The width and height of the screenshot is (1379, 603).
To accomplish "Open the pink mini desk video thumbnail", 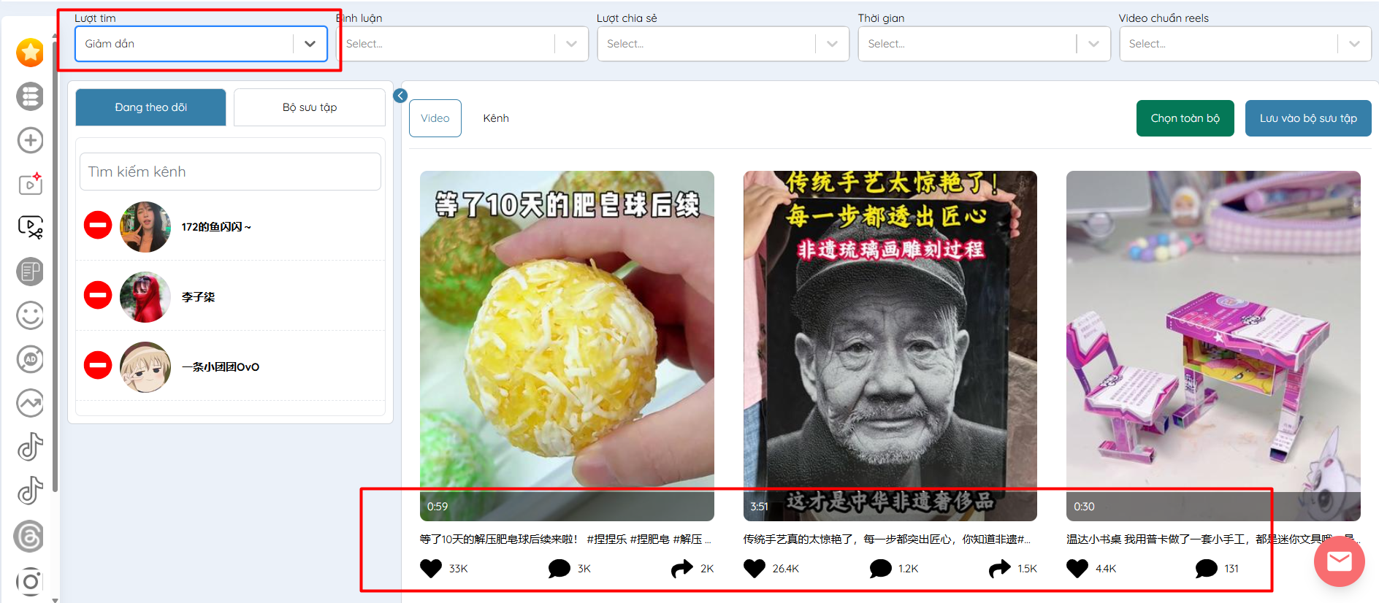I will click(1213, 346).
